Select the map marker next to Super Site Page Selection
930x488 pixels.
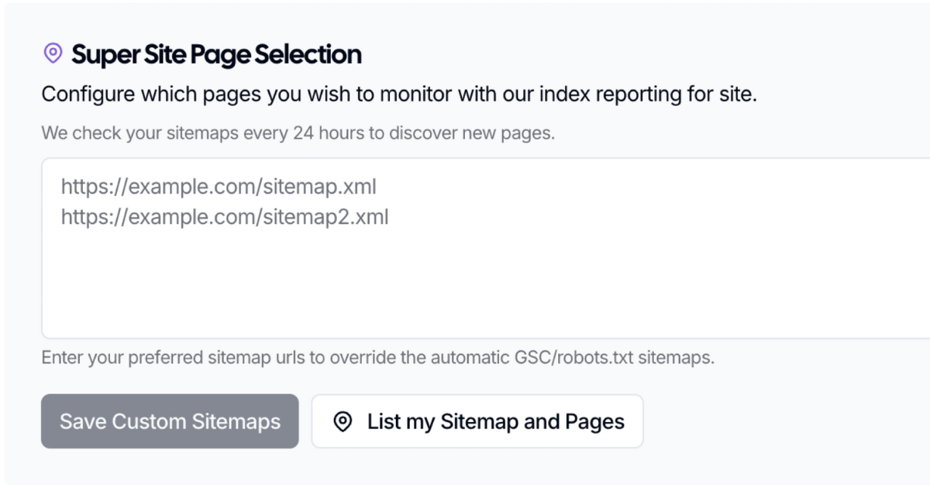coord(52,53)
